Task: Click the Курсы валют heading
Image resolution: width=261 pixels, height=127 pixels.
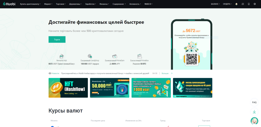Action: pyautogui.click(x=66, y=111)
